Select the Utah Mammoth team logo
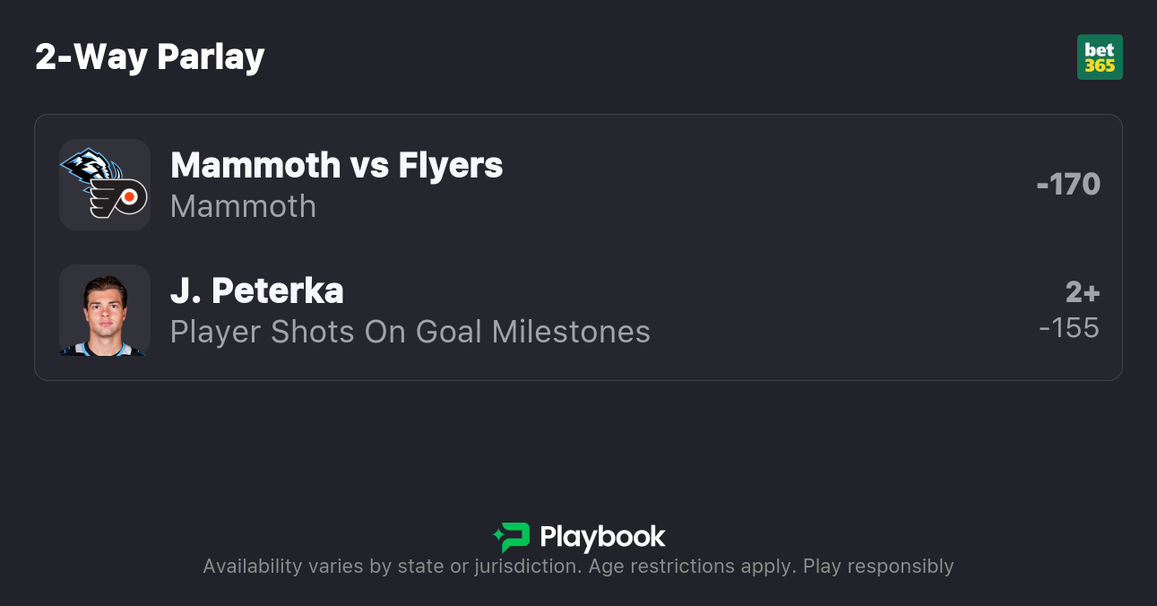 coord(90,168)
